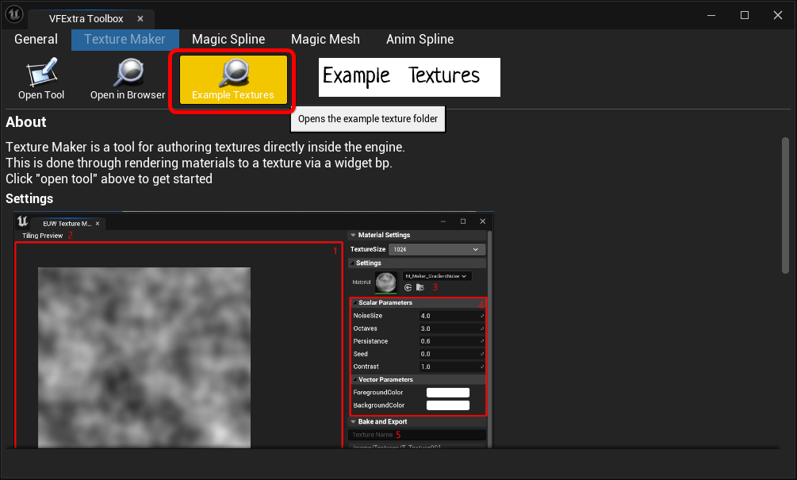Image resolution: width=797 pixels, height=480 pixels.
Task: Click the Seed value field 0.0
Action: [x=451, y=354]
